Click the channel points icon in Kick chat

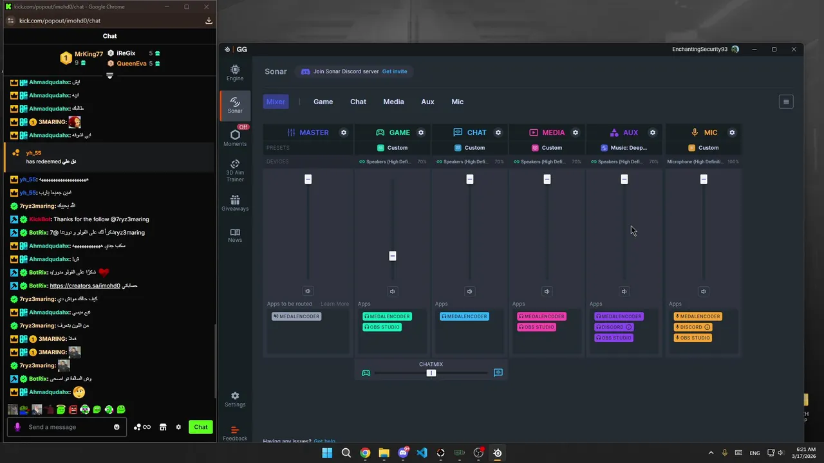pos(142,427)
